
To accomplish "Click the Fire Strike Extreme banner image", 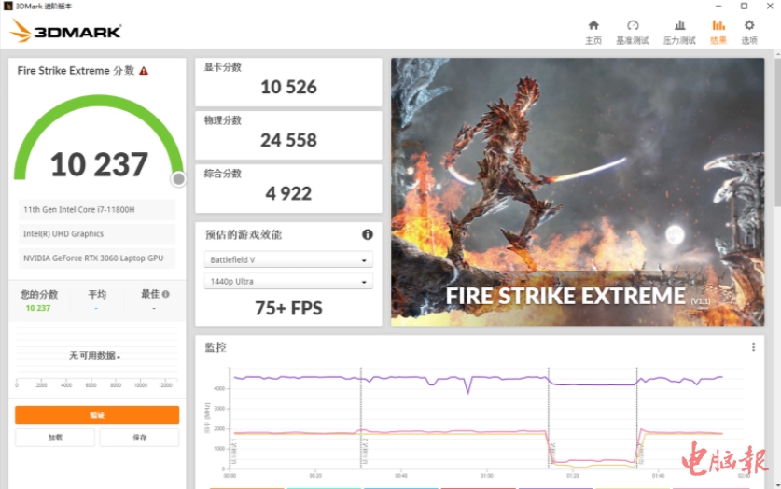I will tap(577, 191).
